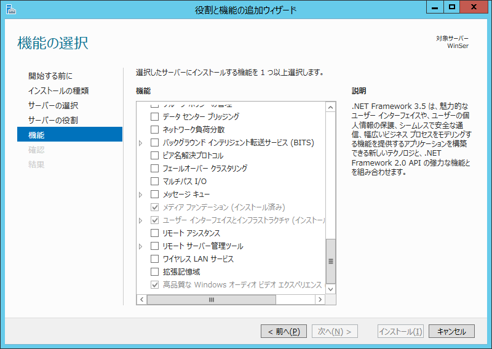Select the フェールオーバー クラスタリング checkbox

point(155,169)
